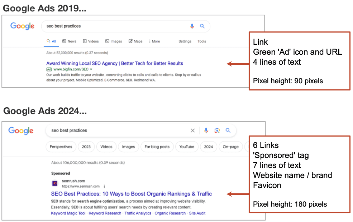
Task: Click the magnifier search icon in the 2019 search bar
Action: pyautogui.click(x=202, y=26)
